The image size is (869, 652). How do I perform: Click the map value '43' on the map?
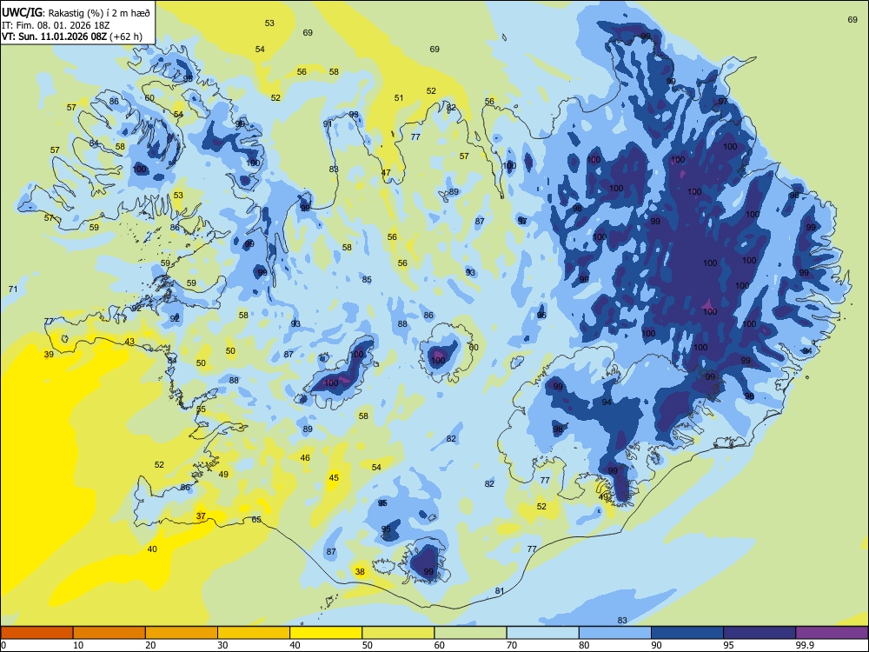tap(129, 342)
